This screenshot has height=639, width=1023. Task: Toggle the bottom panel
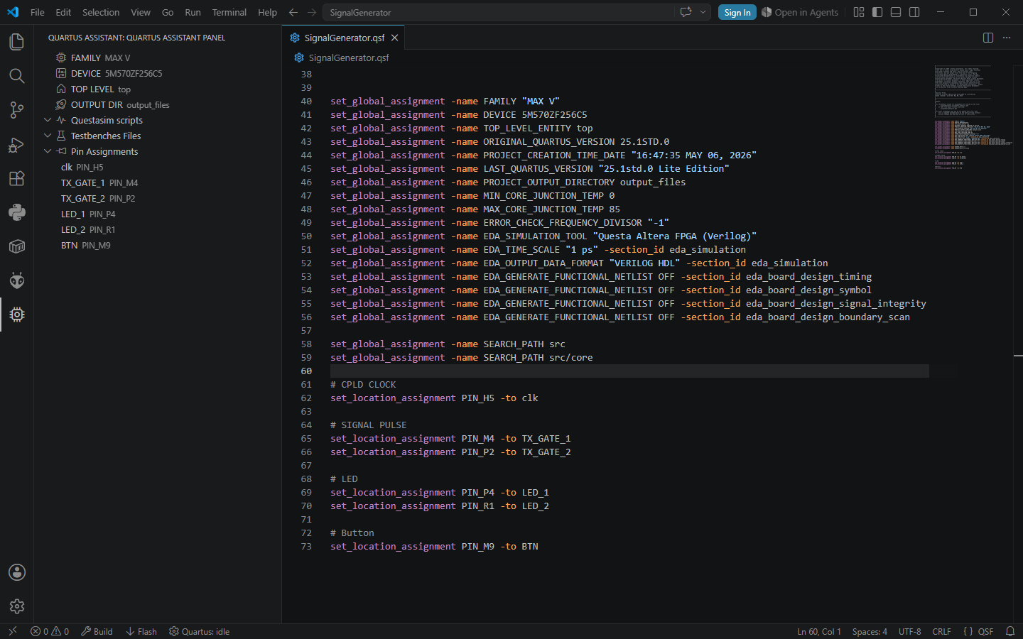coord(896,12)
